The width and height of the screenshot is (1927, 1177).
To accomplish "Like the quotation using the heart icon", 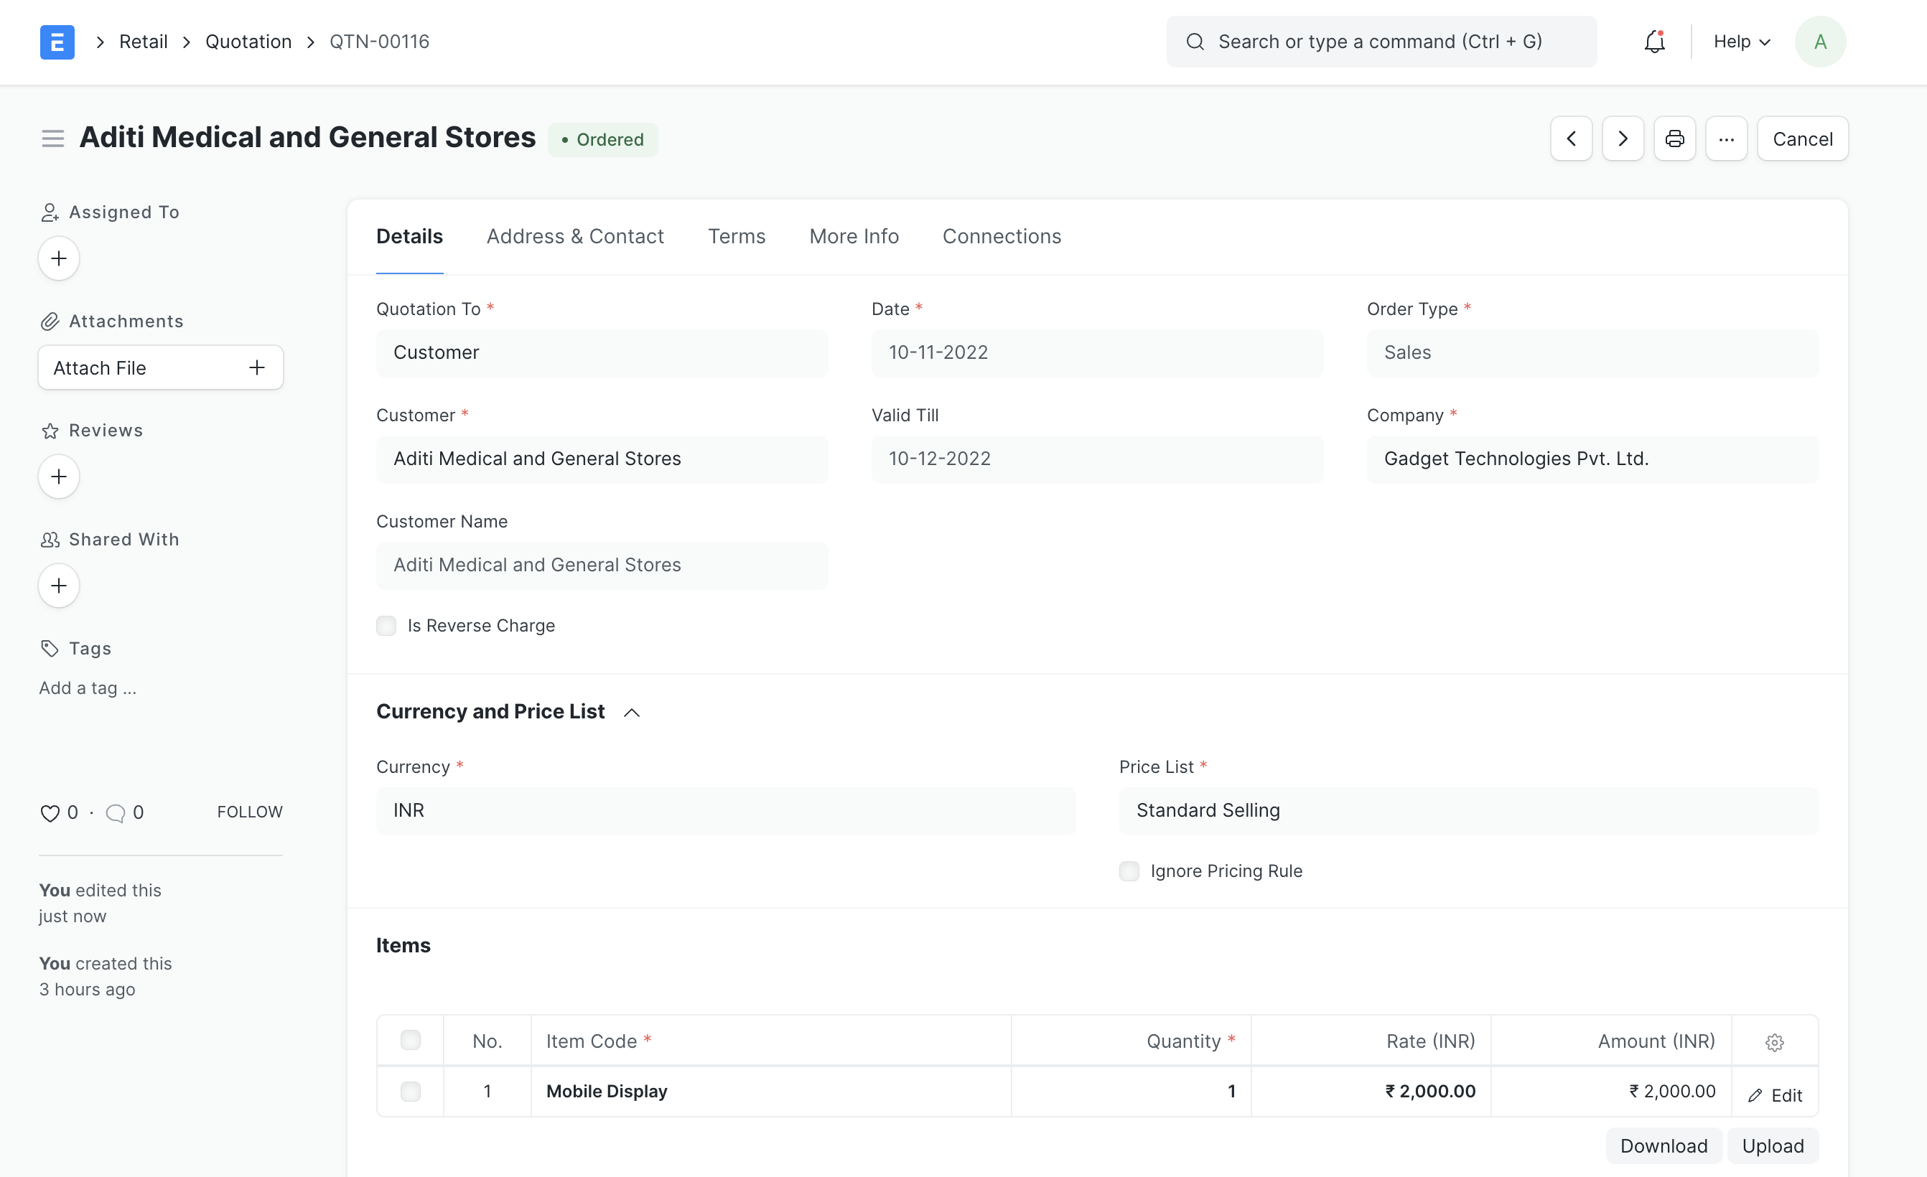I will pos(49,813).
